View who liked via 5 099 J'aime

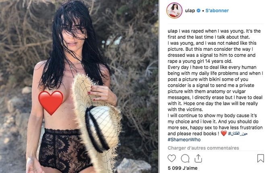click(183, 168)
